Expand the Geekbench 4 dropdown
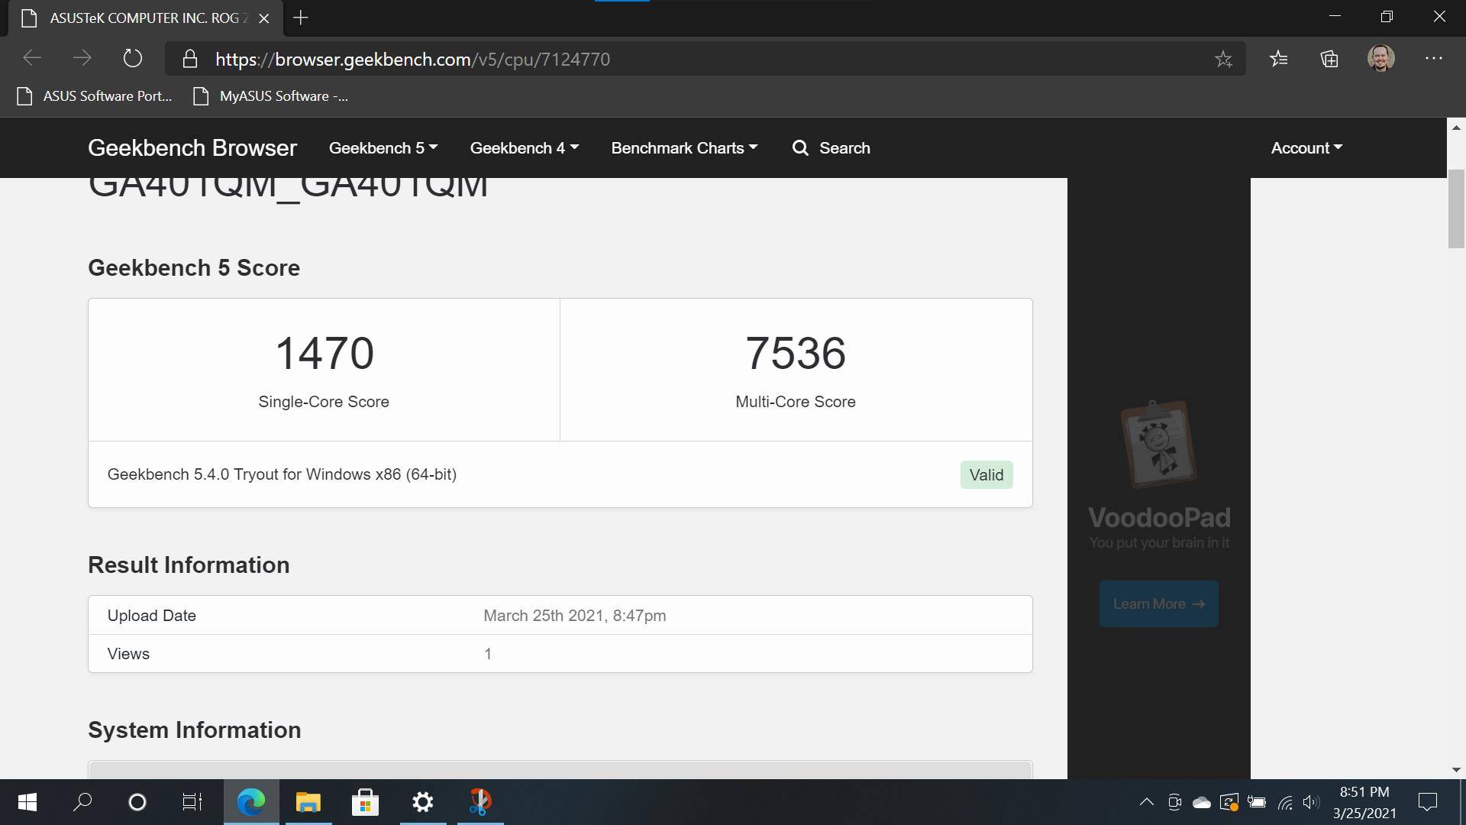The height and width of the screenshot is (825, 1466). pyautogui.click(x=524, y=148)
